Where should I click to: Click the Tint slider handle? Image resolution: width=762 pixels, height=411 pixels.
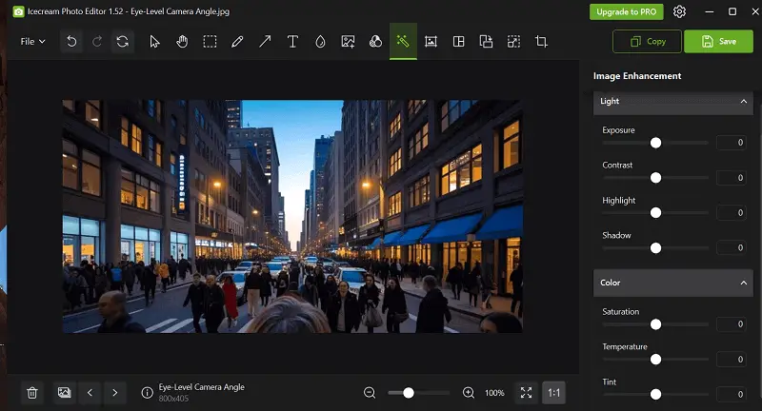point(655,394)
